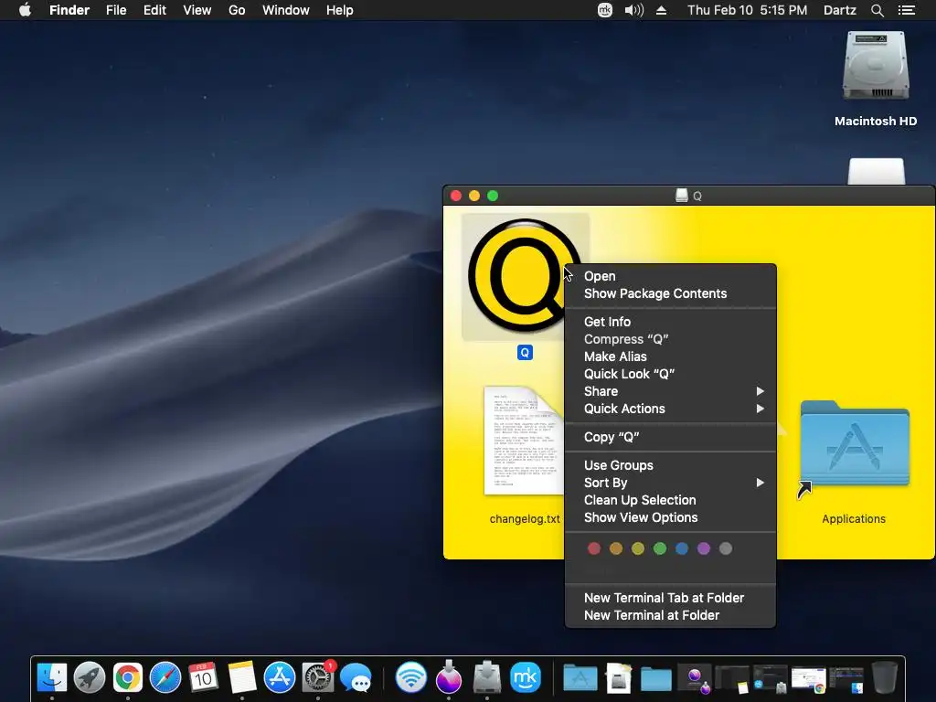The image size is (936, 702).
Task: Open Spotlight search magnifier
Action: point(877,10)
